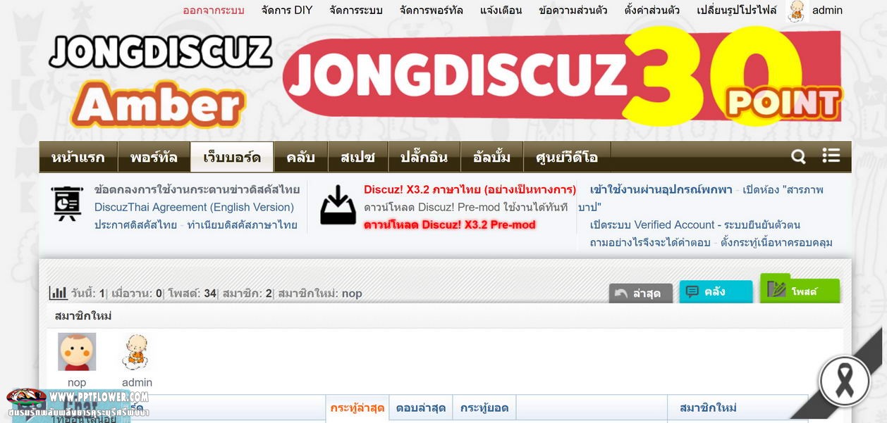Image resolution: width=887 pixels, height=423 pixels.
Task: Switch to the กระทู้ล่าสุด tab
Action: 357,408
